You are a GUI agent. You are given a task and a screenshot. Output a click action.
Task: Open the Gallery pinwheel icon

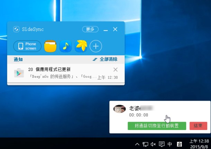click(x=81, y=46)
